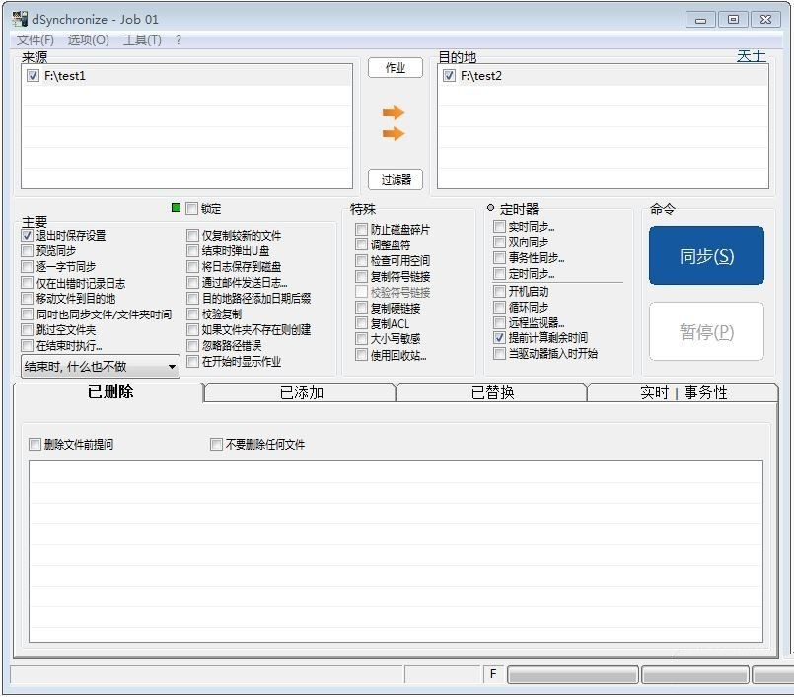794x697 pixels.
Task: Enable 调整盘符 checkbox
Action: click(x=361, y=245)
